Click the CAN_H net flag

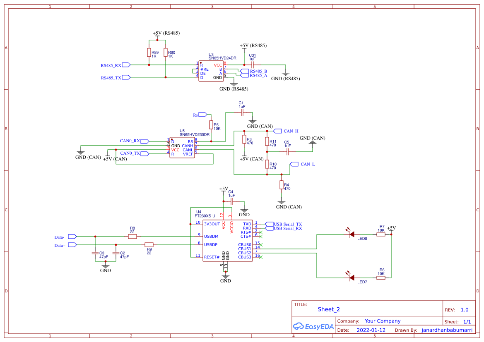pos(286,130)
